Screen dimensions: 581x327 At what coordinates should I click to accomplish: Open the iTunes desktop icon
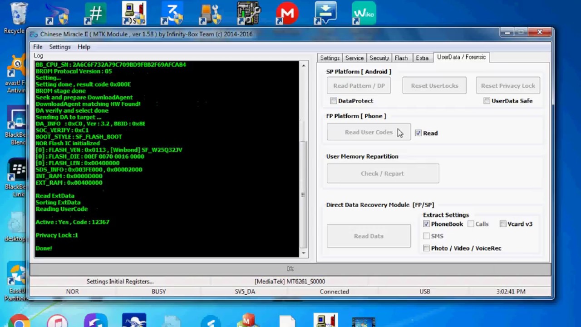point(57,321)
